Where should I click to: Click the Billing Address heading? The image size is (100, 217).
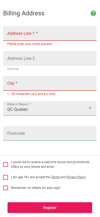click(24, 13)
